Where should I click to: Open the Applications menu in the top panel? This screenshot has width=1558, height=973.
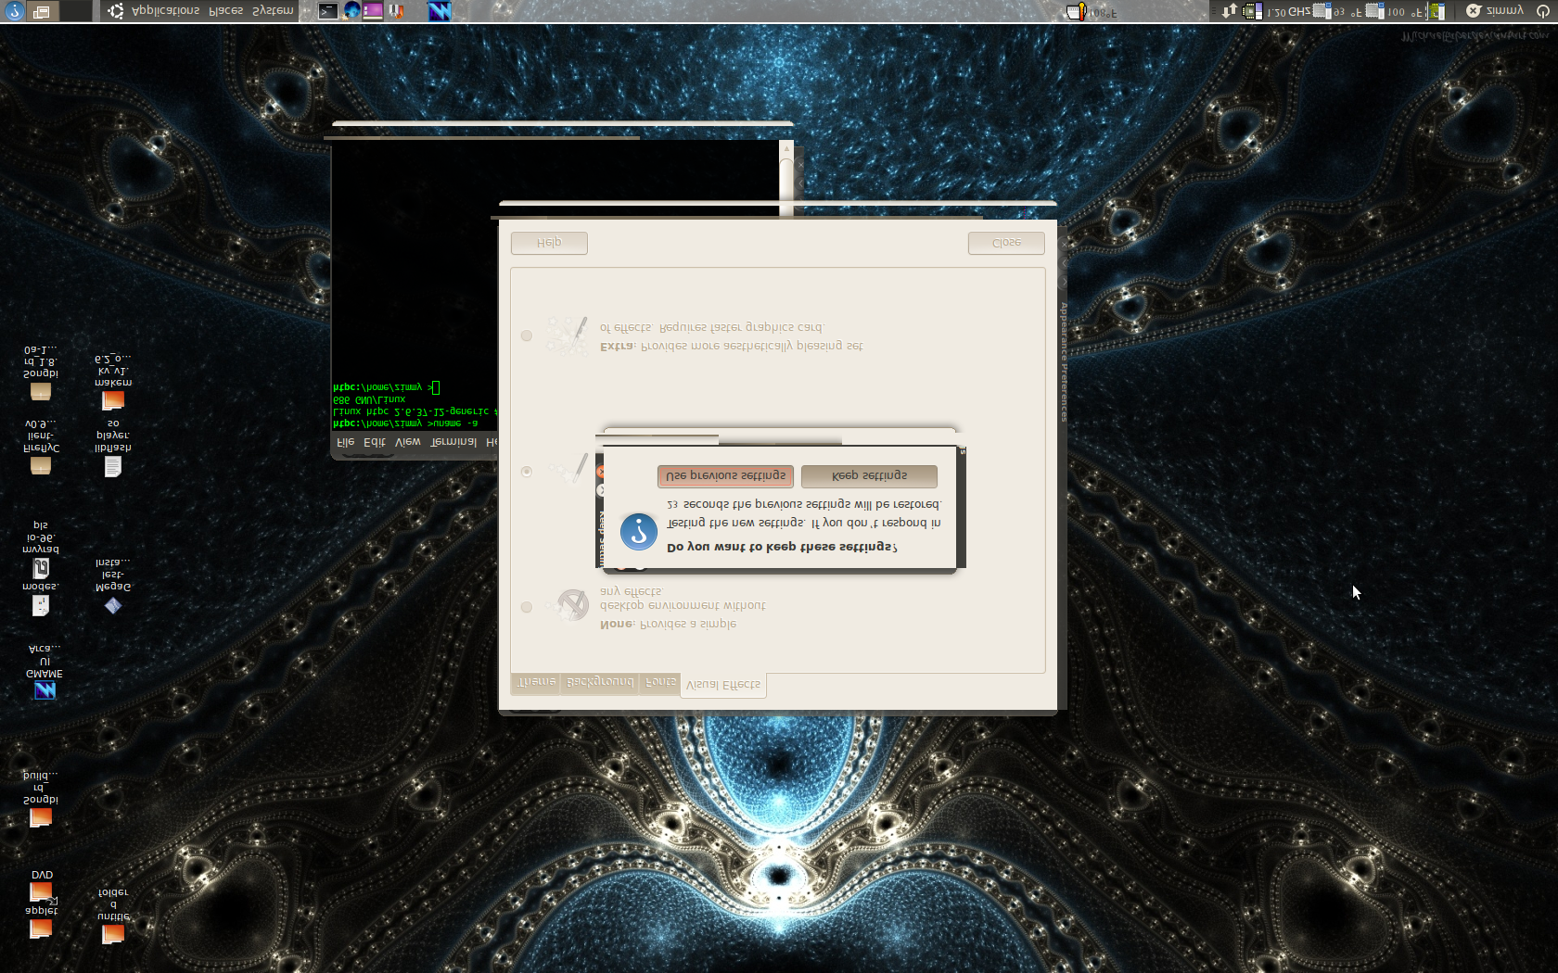(x=165, y=11)
